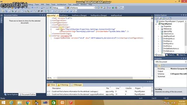Open the XML menu
187x105 pixels.
point(42,5)
